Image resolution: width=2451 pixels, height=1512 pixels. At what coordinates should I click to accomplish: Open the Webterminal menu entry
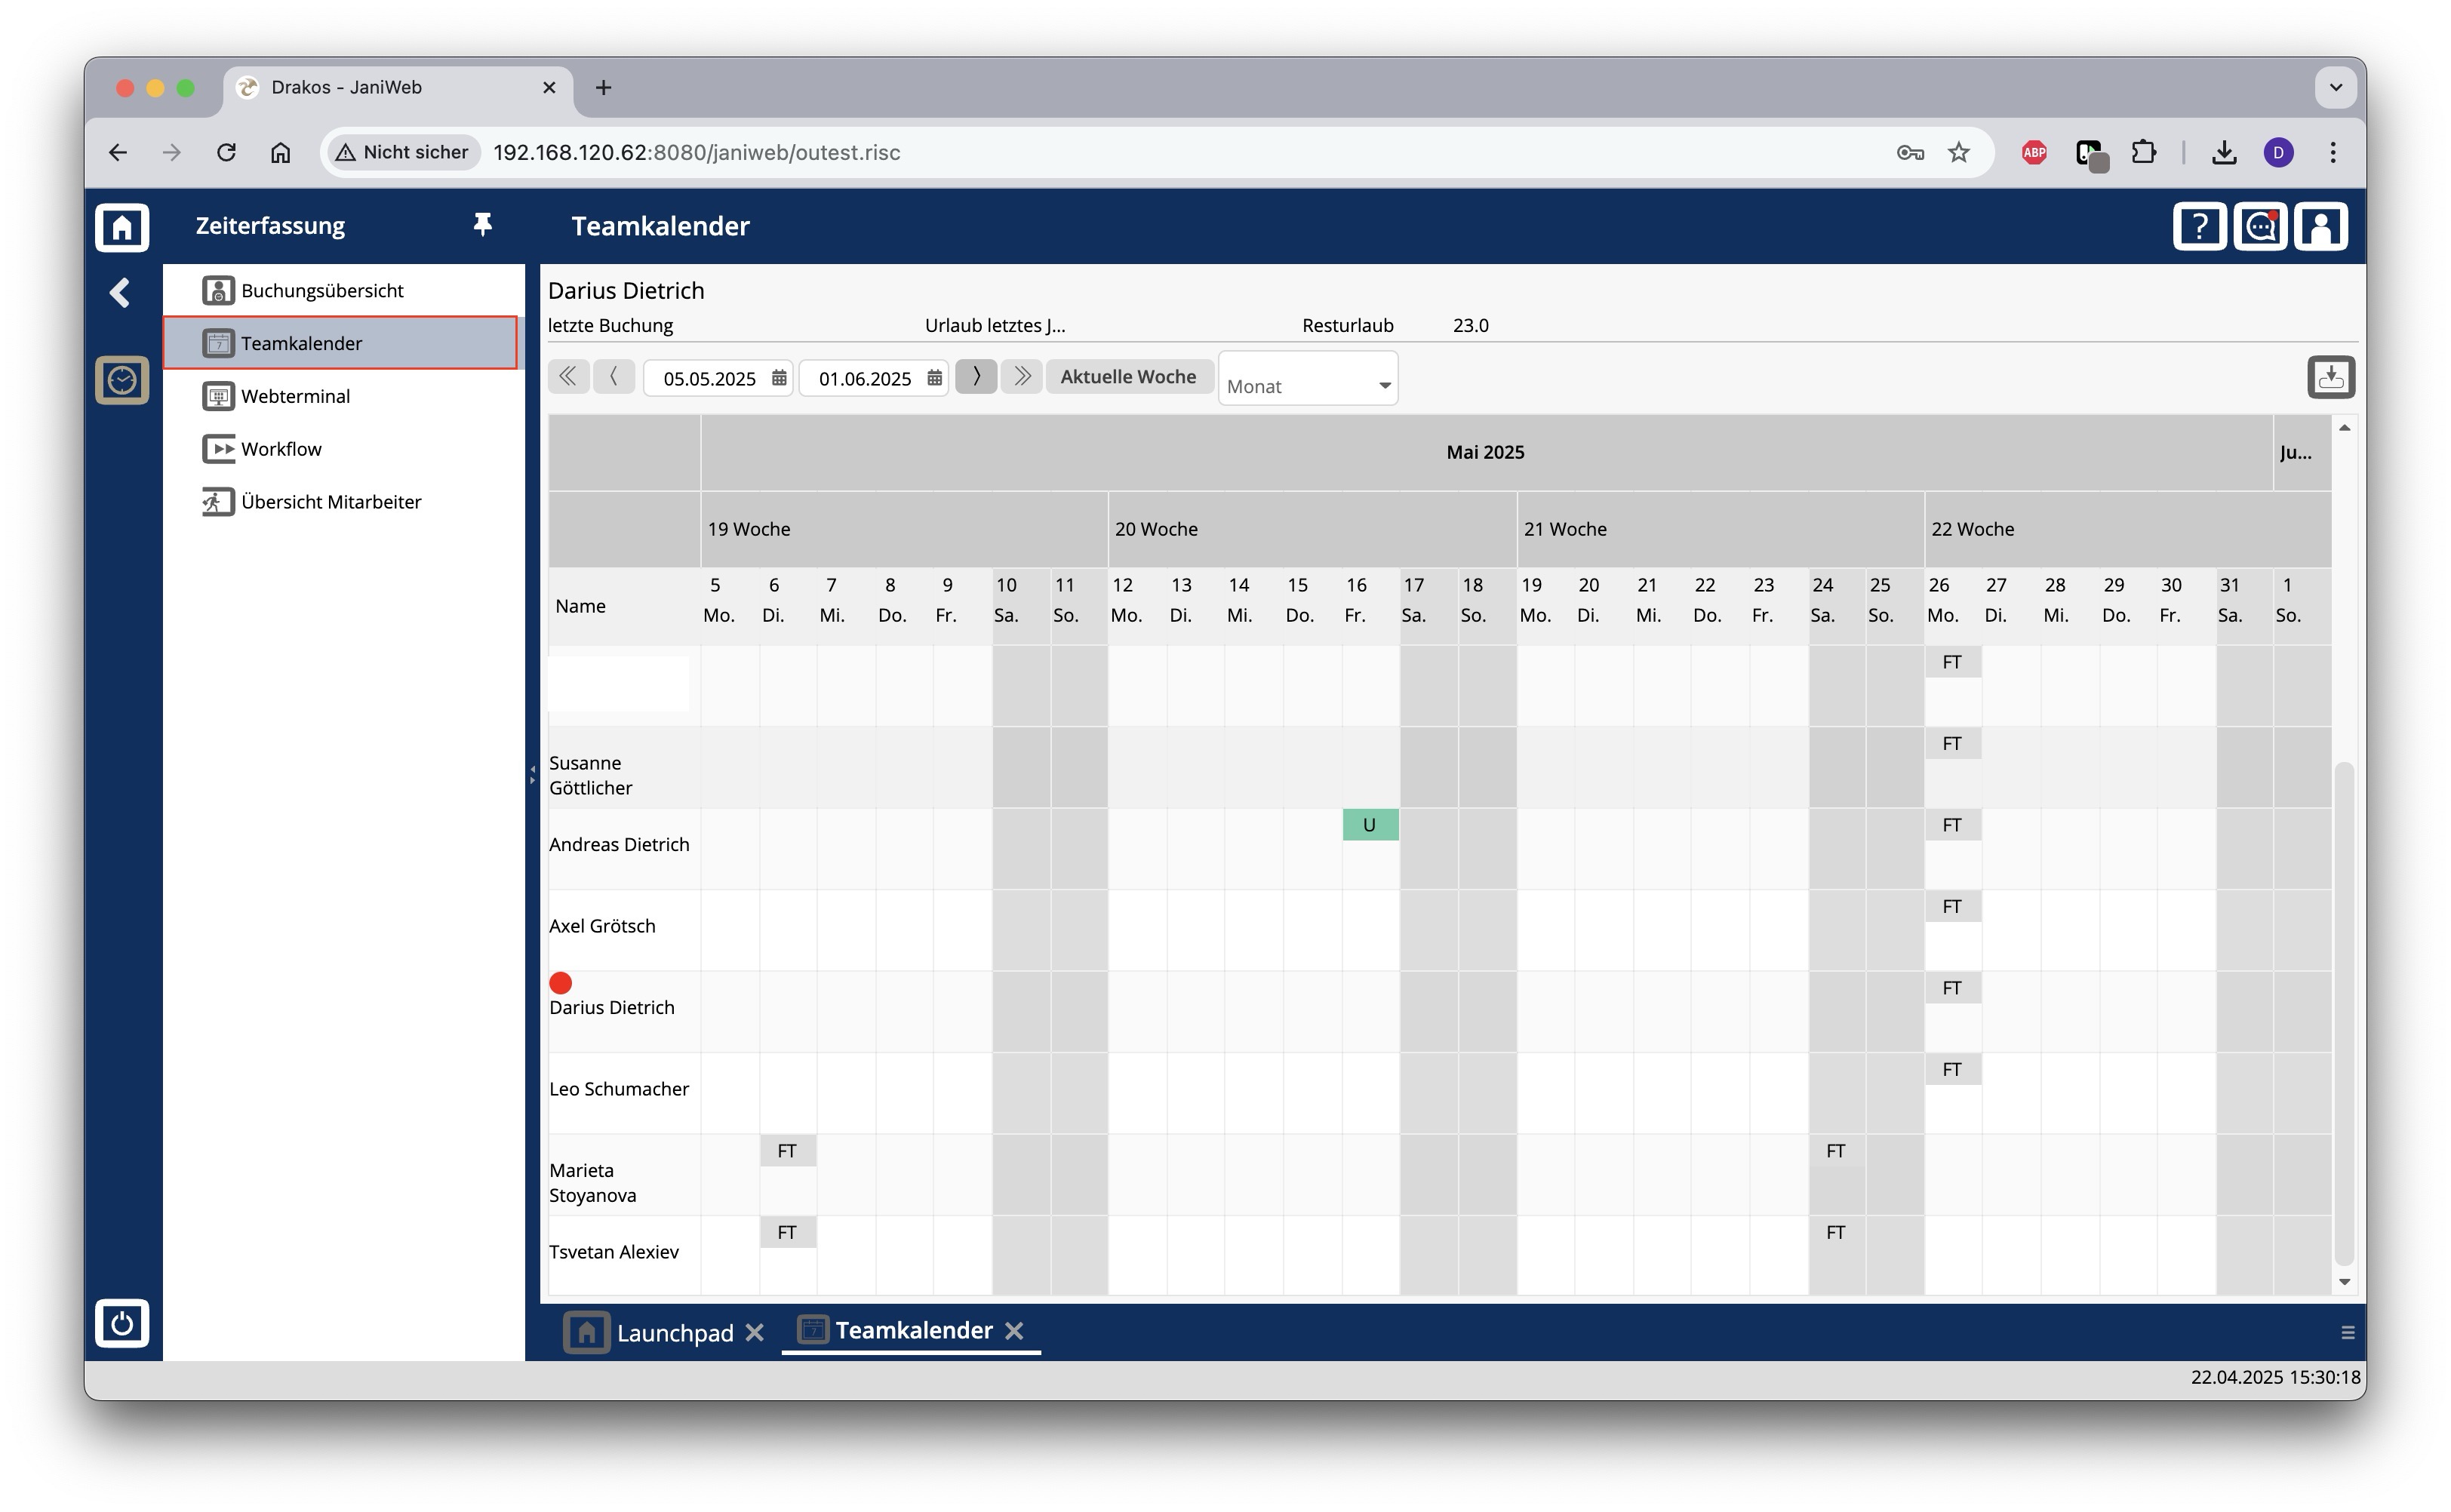click(x=296, y=397)
